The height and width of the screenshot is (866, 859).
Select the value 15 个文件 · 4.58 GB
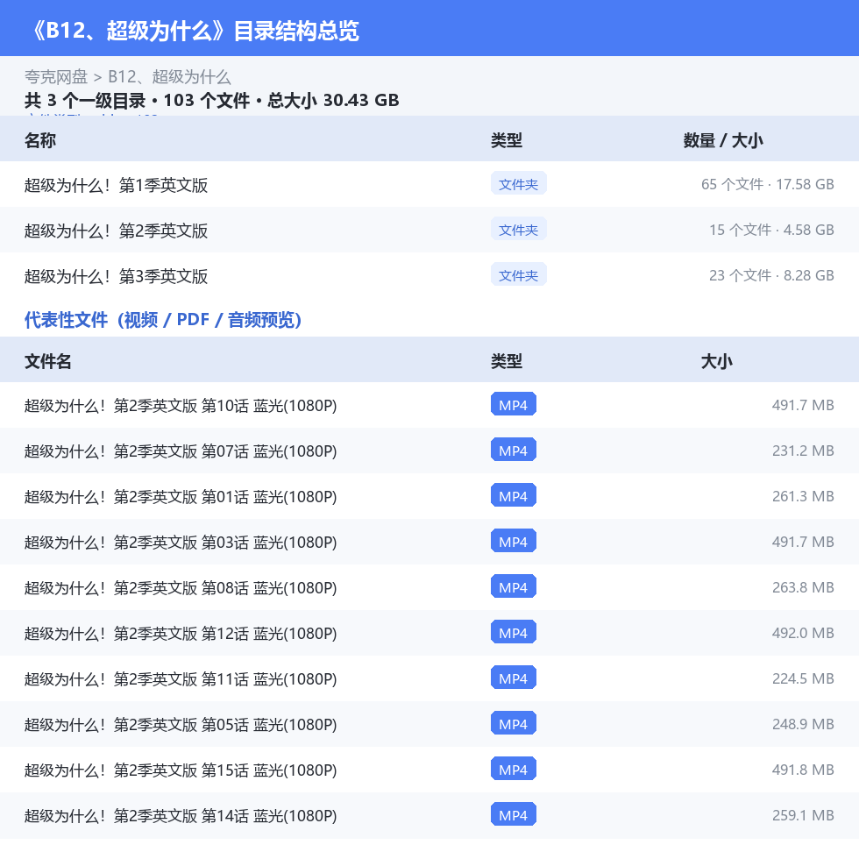[771, 230]
